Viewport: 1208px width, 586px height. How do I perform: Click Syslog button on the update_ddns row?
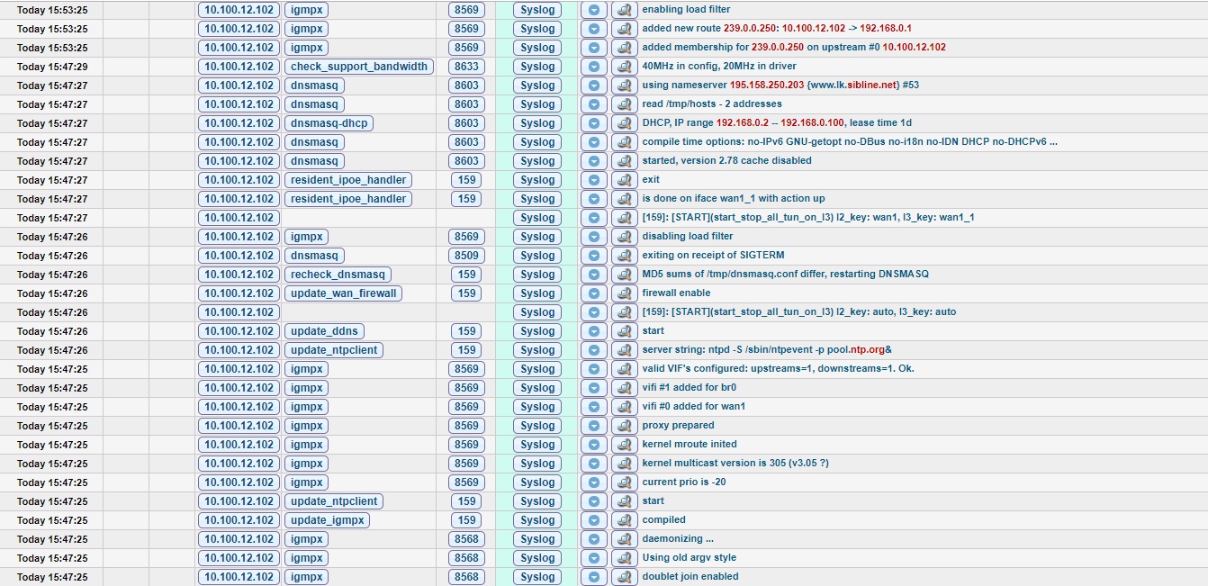tap(537, 331)
